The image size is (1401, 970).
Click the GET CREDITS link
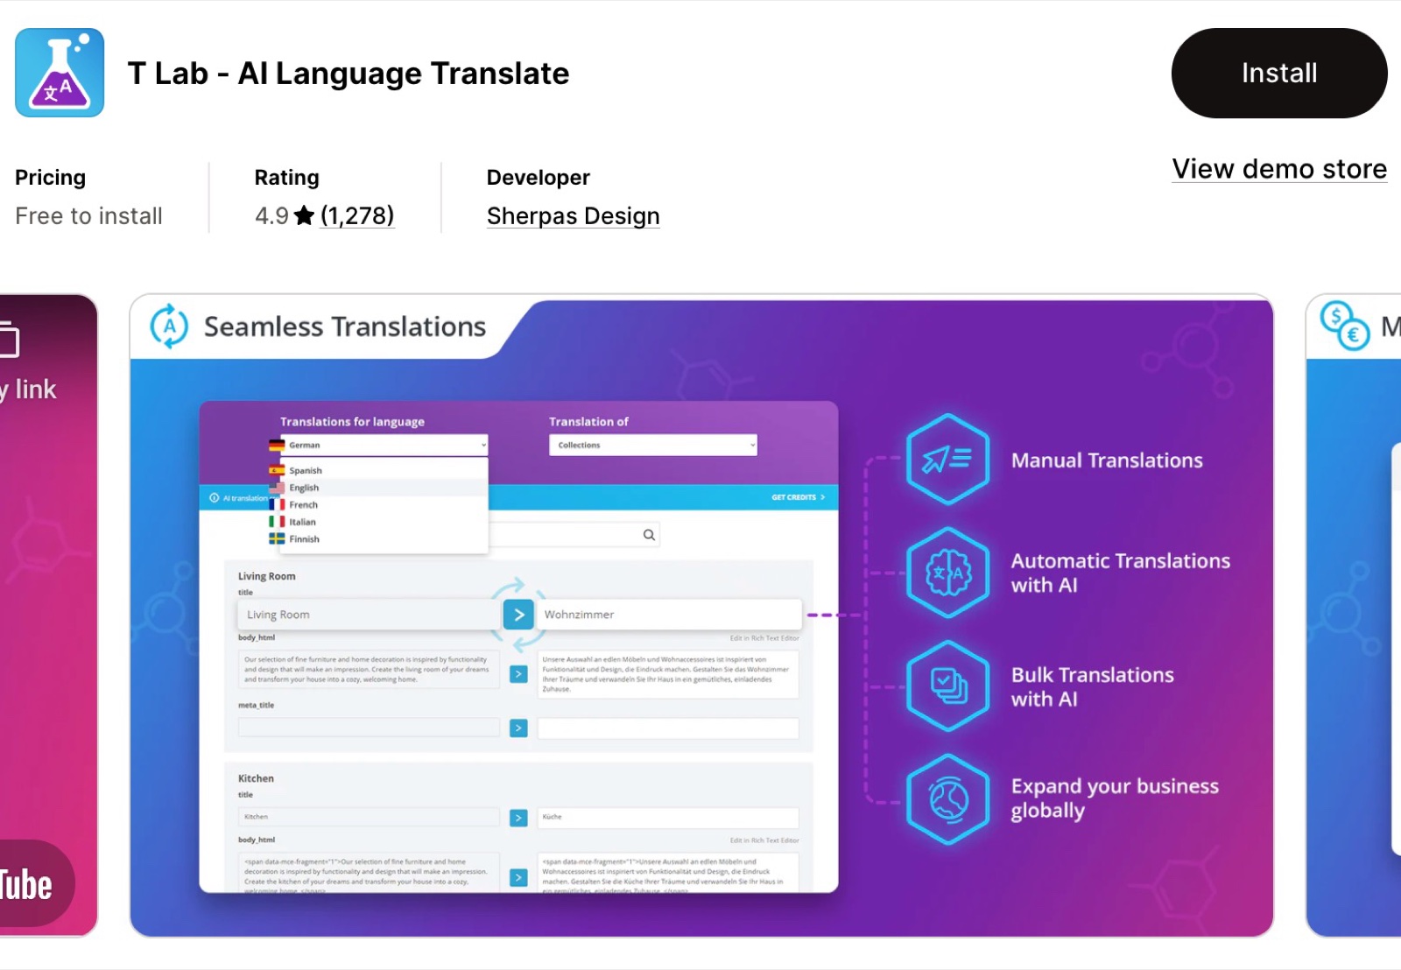tap(798, 497)
